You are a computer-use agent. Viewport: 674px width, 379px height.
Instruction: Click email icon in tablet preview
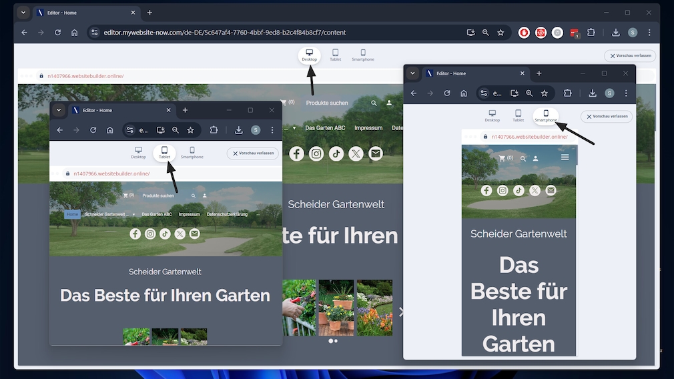click(194, 234)
